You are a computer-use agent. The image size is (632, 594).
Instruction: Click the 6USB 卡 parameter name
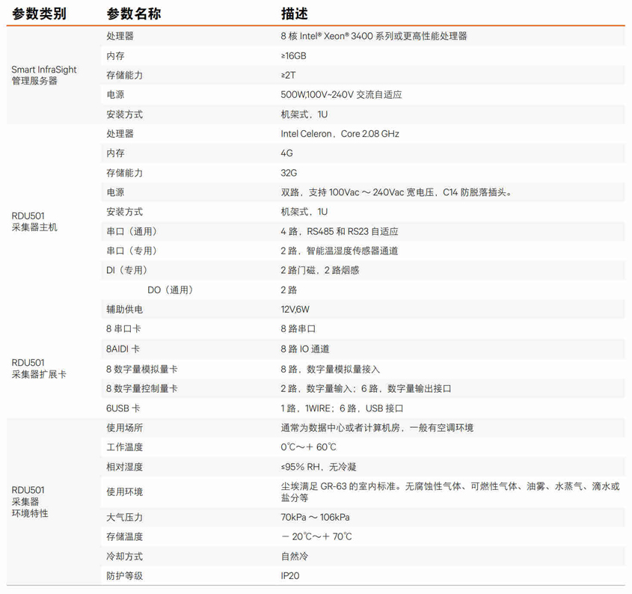(x=123, y=408)
